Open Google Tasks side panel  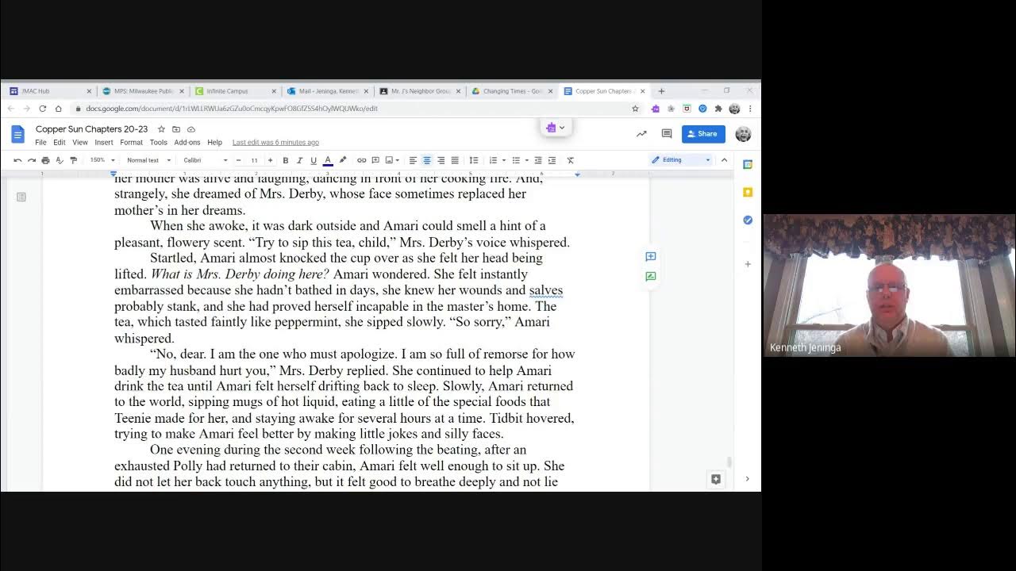748,220
